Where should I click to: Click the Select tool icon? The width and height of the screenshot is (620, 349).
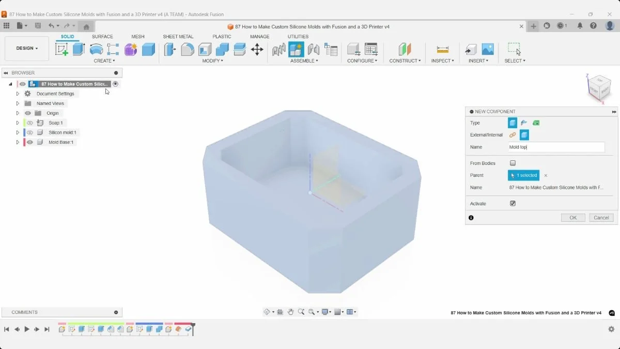coord(514,49)
